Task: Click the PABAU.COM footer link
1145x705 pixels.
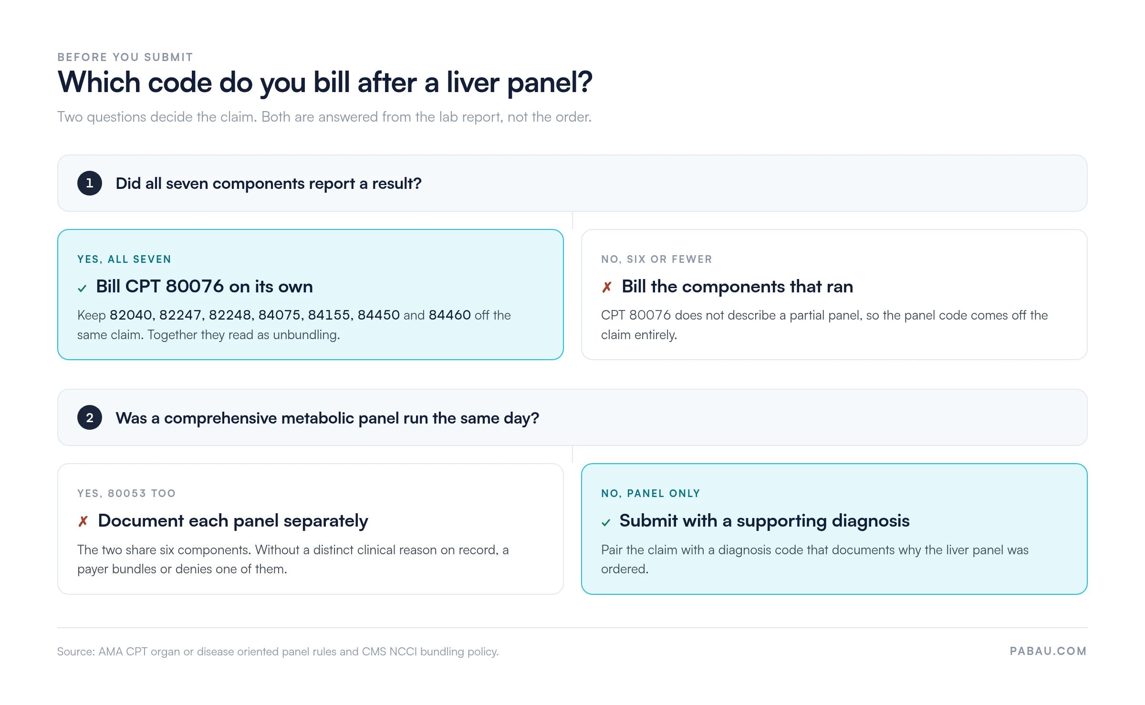Action: [1049, 651]
